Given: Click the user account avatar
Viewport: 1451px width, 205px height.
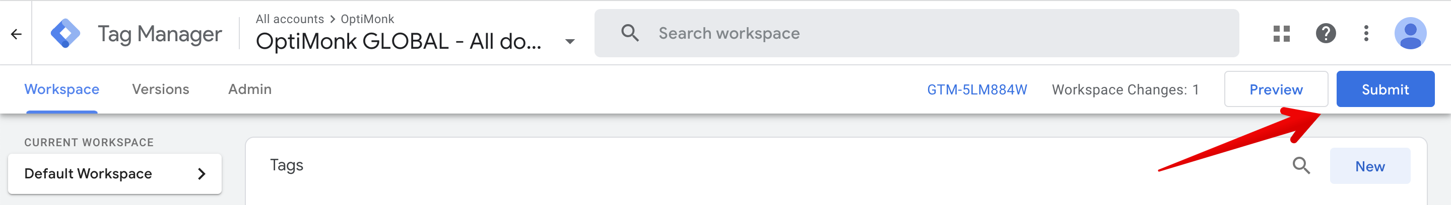Looking at the screenshot, I should pyautogui.click(x=1410, y=34).
